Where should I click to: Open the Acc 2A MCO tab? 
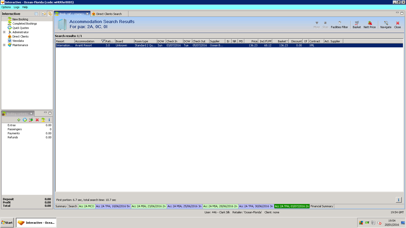87,206
